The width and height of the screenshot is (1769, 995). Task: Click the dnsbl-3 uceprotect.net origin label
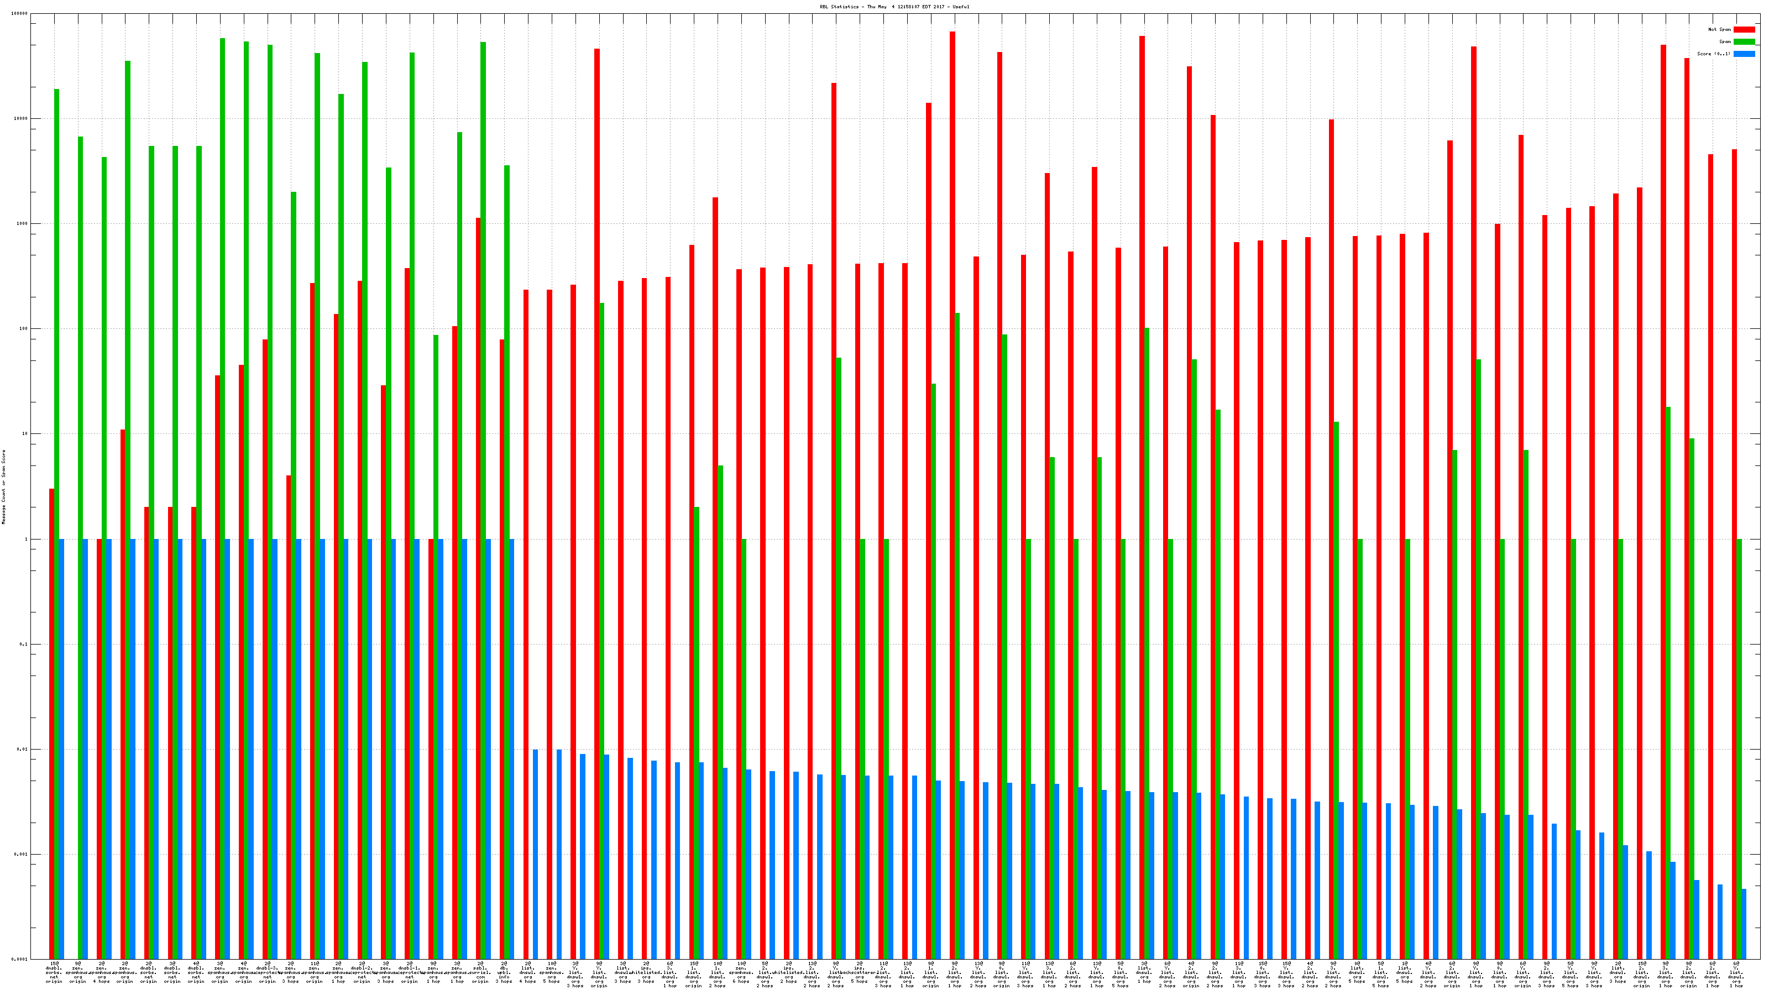tap(267, 972)
